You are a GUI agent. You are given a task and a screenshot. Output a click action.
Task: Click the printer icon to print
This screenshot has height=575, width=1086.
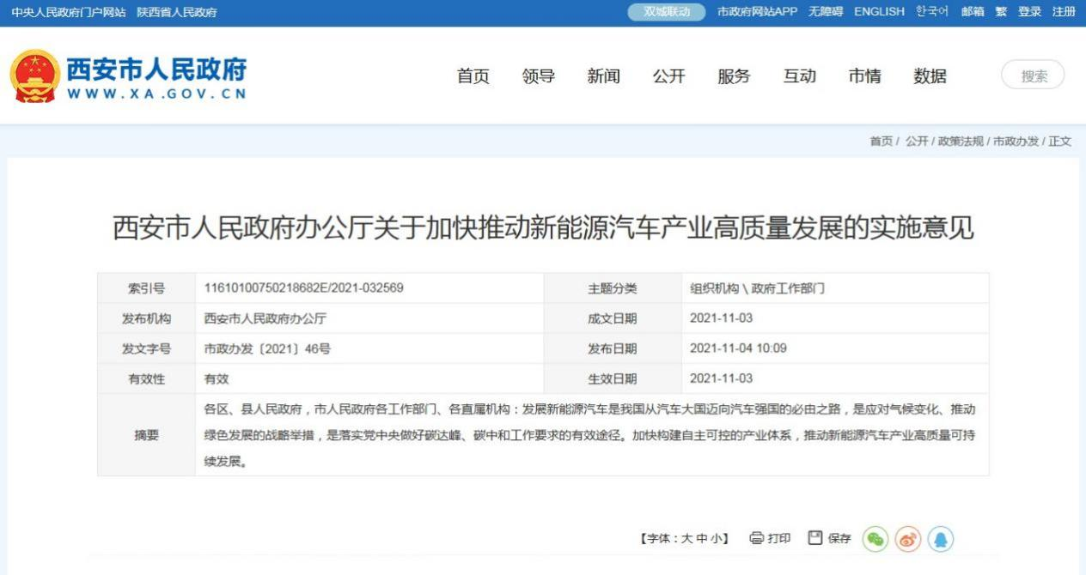pyautogui.click(x=756, y=538)
